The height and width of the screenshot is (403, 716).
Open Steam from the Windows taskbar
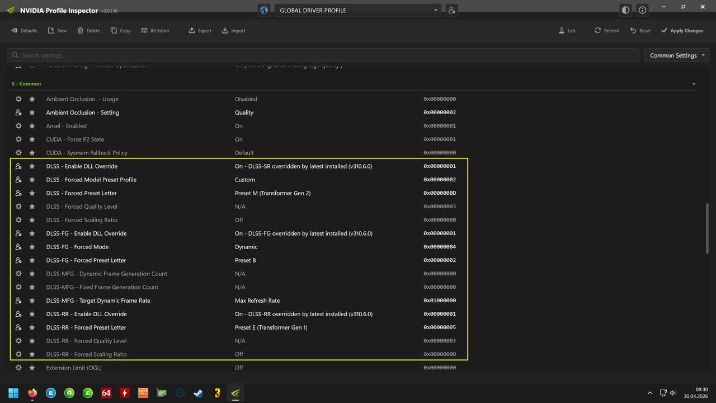click(x=198, y=393)
